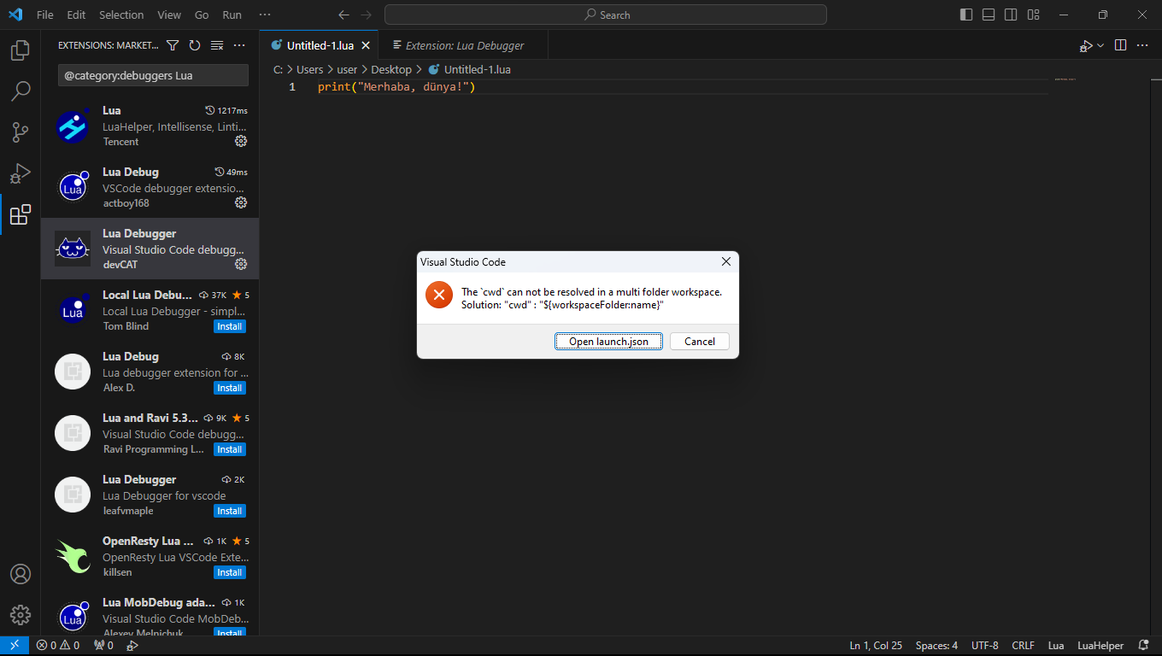Select the Lua Debugger by devCAT row
Viewport: 1162px width, 656px height.
pyautogui.click(x=150, y=249)
